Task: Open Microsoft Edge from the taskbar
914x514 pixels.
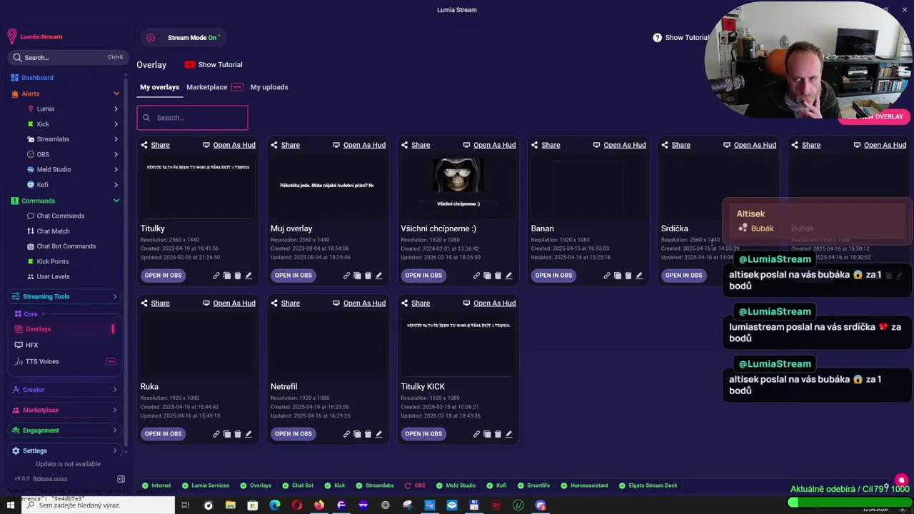Action: [x=275, y=505]
